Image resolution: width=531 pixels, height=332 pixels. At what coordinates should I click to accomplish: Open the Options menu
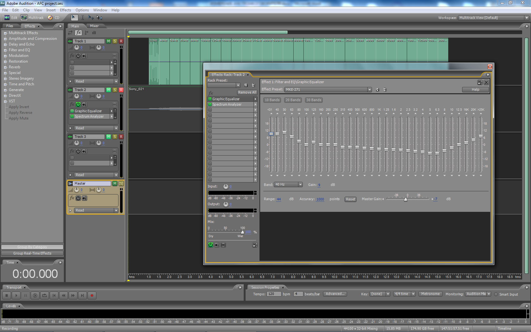coord(82,10)
